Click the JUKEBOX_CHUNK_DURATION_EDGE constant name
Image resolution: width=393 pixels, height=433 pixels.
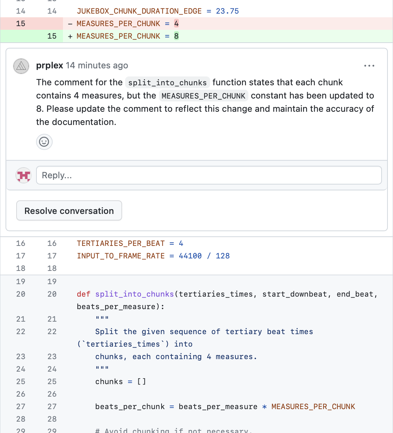pyautogui.click(x=139, y=11)
